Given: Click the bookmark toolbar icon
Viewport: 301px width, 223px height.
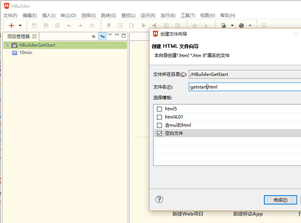Looking at the screenshot, I should click(109, 25).
